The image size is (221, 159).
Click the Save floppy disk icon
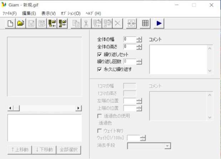(x=31, y=23)
